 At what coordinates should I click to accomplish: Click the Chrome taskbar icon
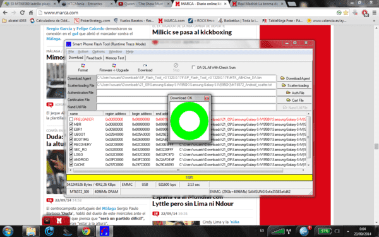tap(87, 231)
